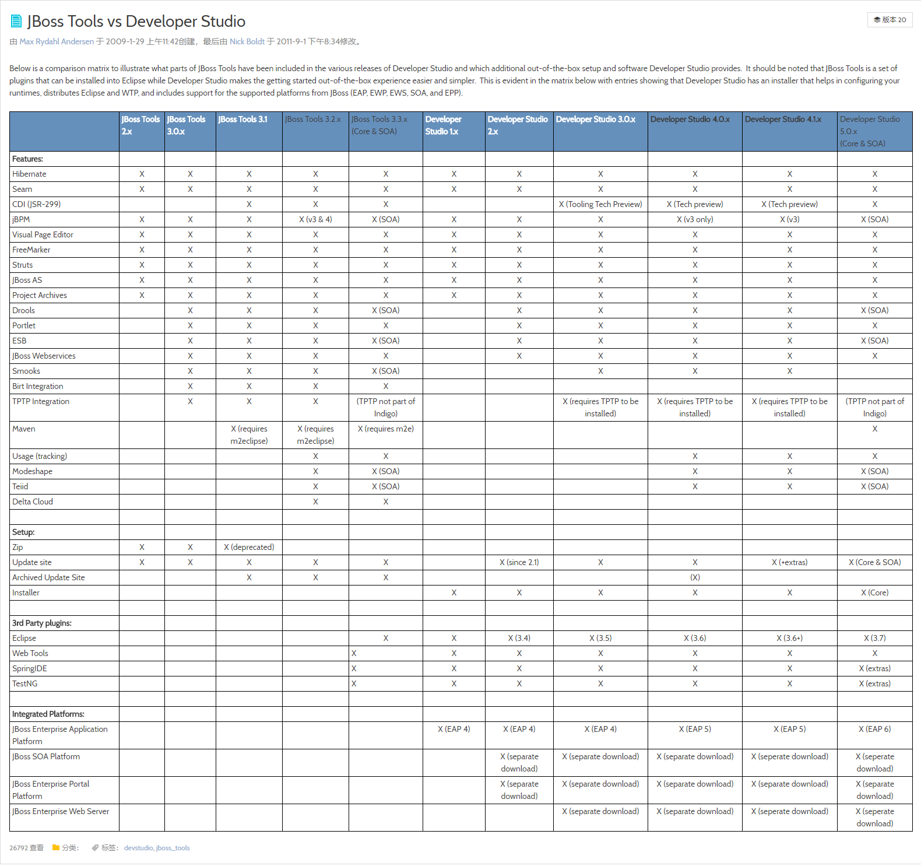
Task: Click the 'Hibernate' row label
Action: pos(29,174)
